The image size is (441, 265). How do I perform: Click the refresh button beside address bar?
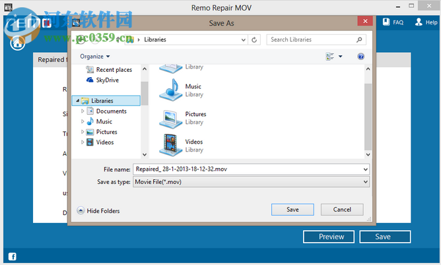coord(254,40)
